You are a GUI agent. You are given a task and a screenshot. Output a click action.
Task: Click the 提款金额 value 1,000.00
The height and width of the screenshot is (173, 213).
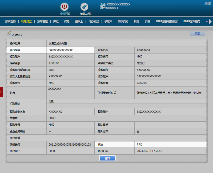coord(54,63)
